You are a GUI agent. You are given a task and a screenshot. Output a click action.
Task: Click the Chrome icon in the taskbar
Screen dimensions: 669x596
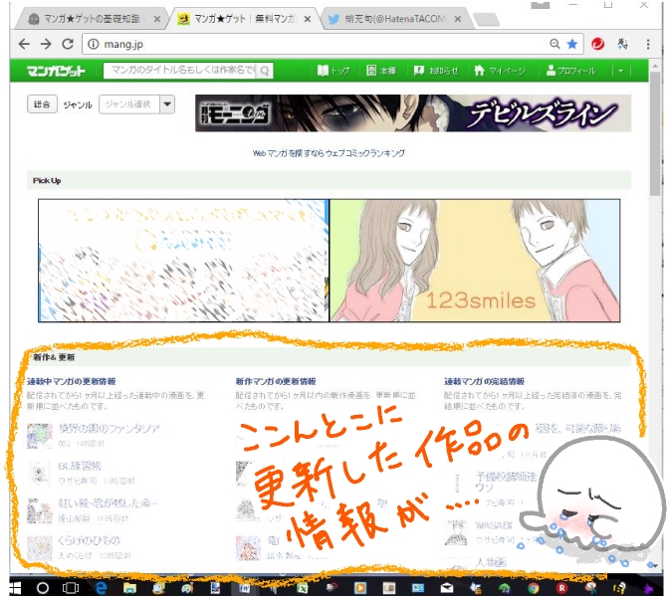tap(533, 589)
